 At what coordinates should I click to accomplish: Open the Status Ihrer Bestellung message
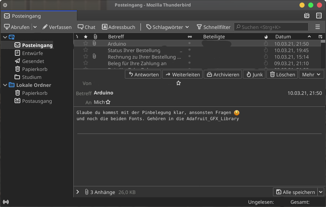click(134, 50)
